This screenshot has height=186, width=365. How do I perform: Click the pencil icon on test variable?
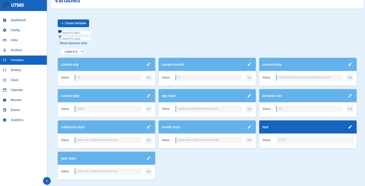tap(350, 127)
